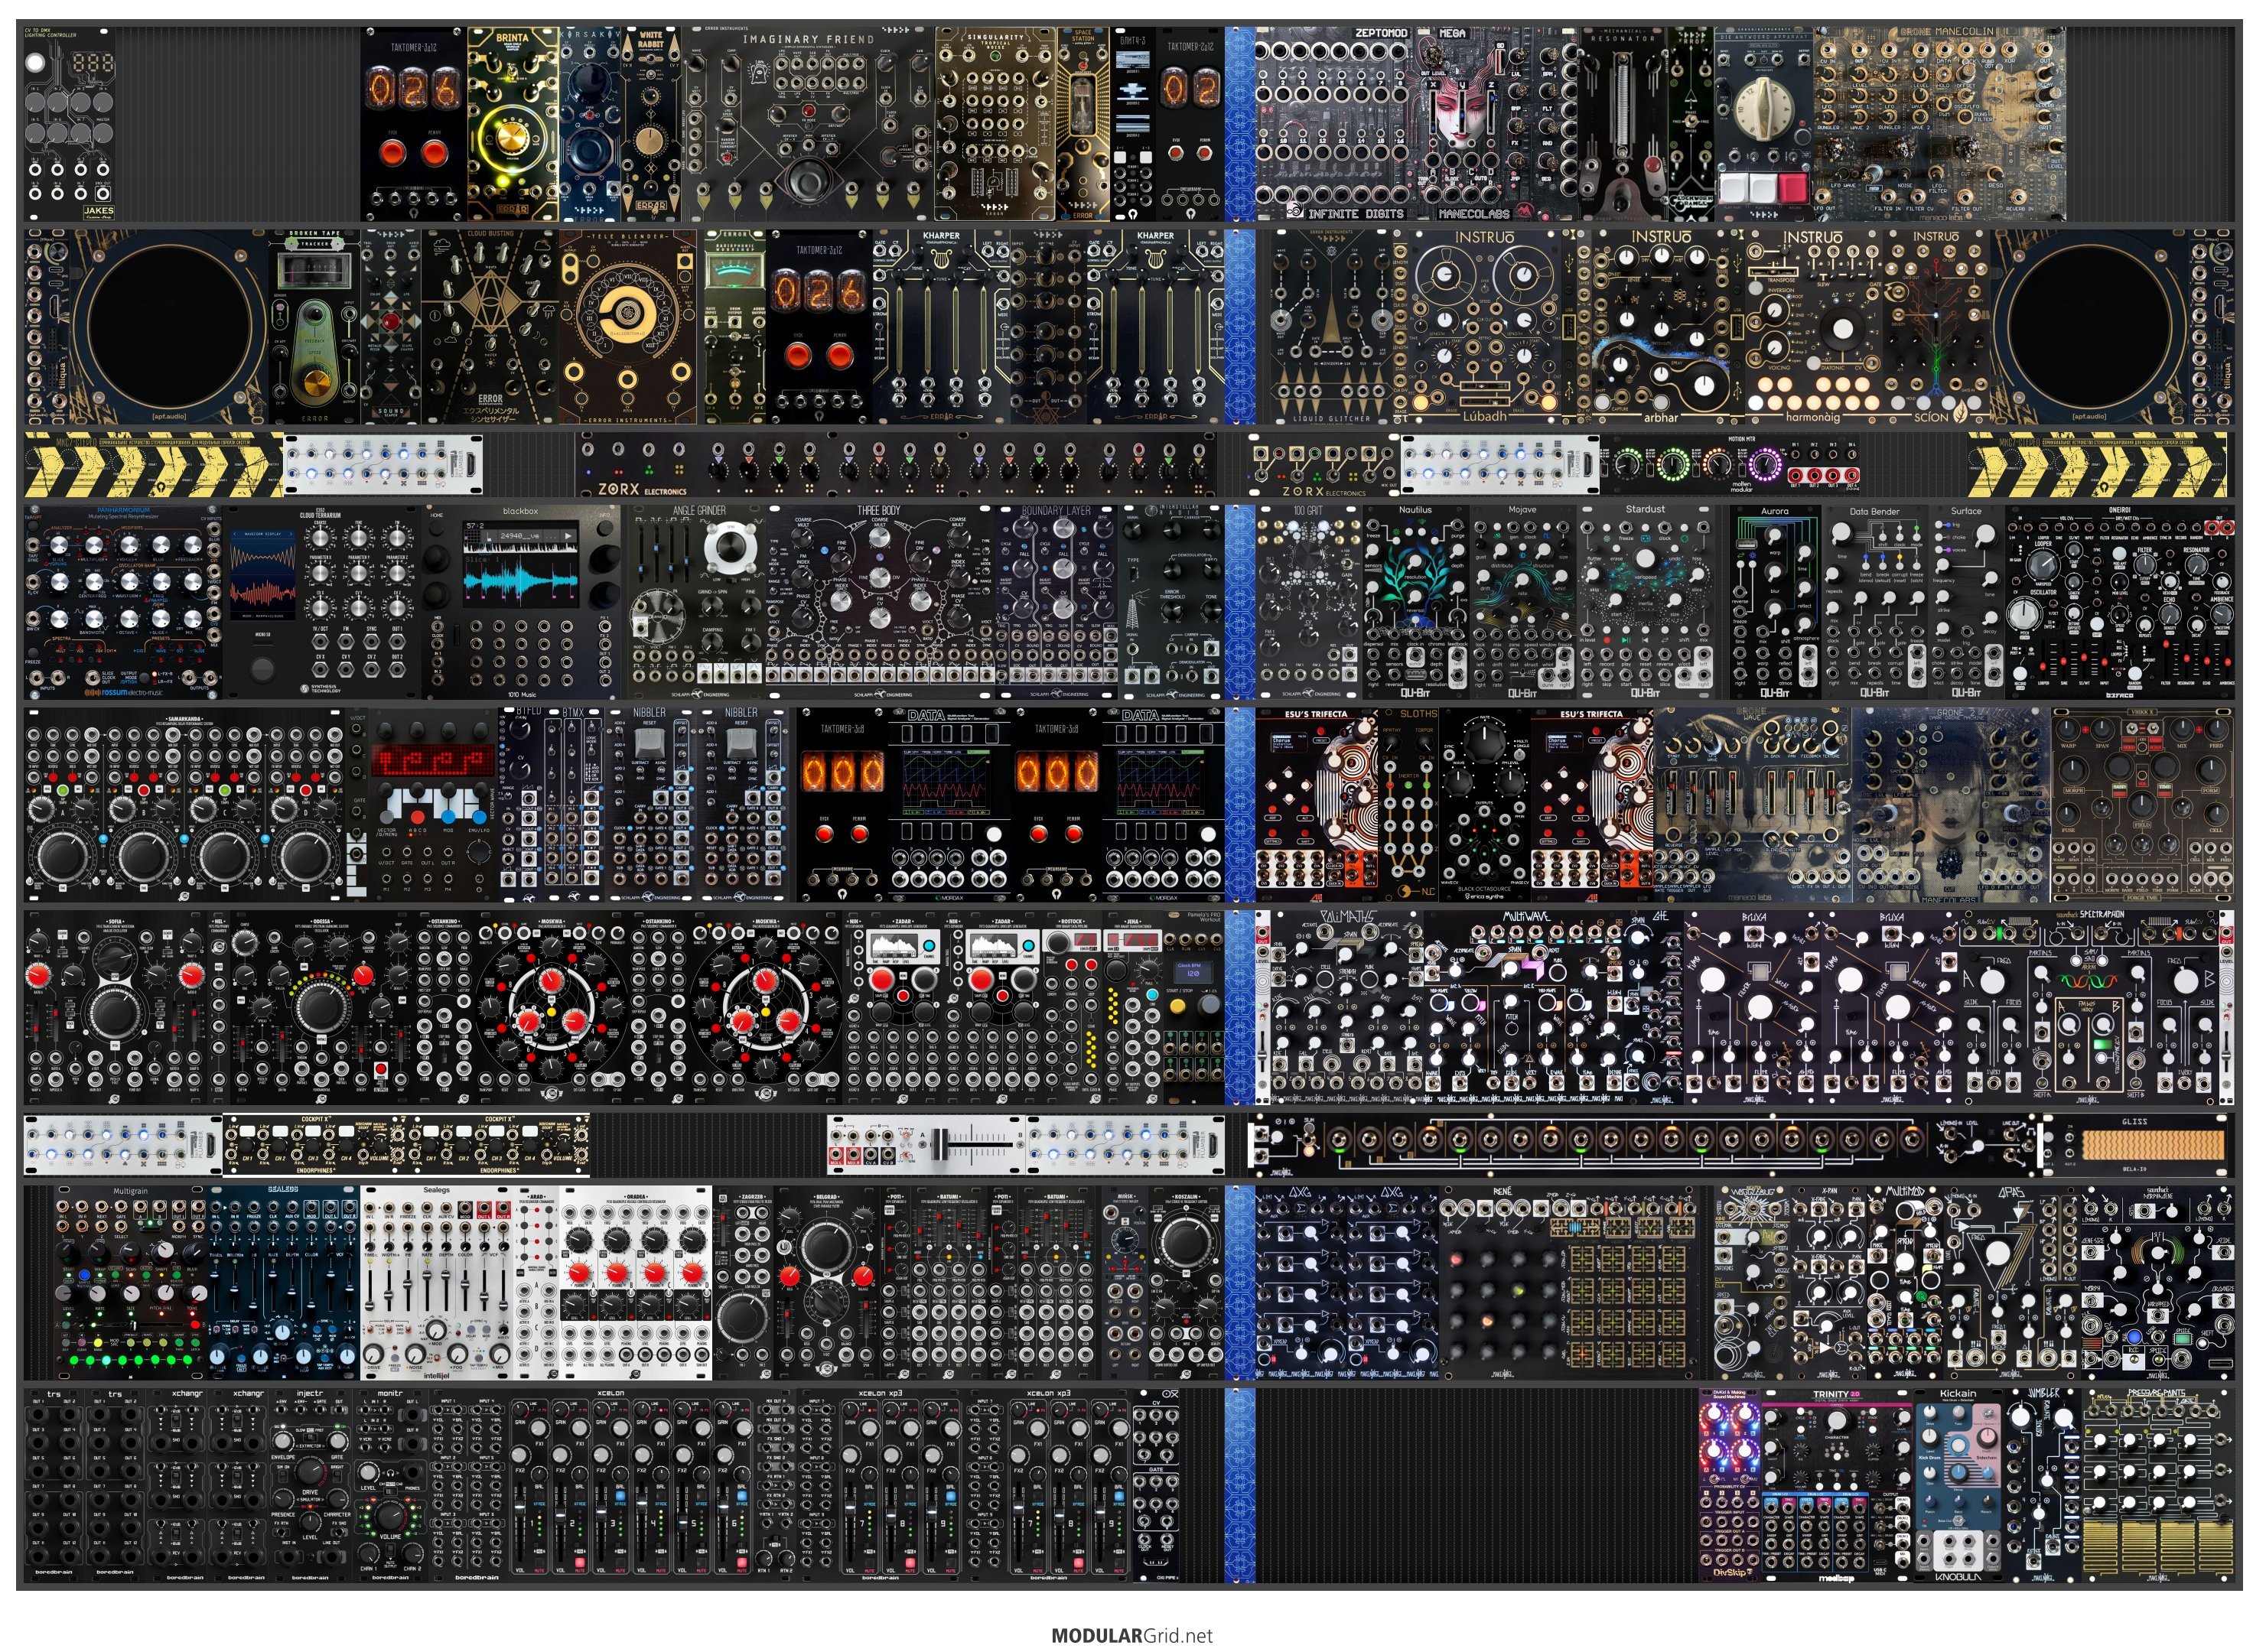Open the Interstellar Radio module
This screenshot has width=2266, height=1652.
pos(1171,602)
